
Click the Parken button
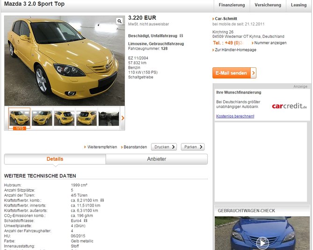click(x=193, y=147)
